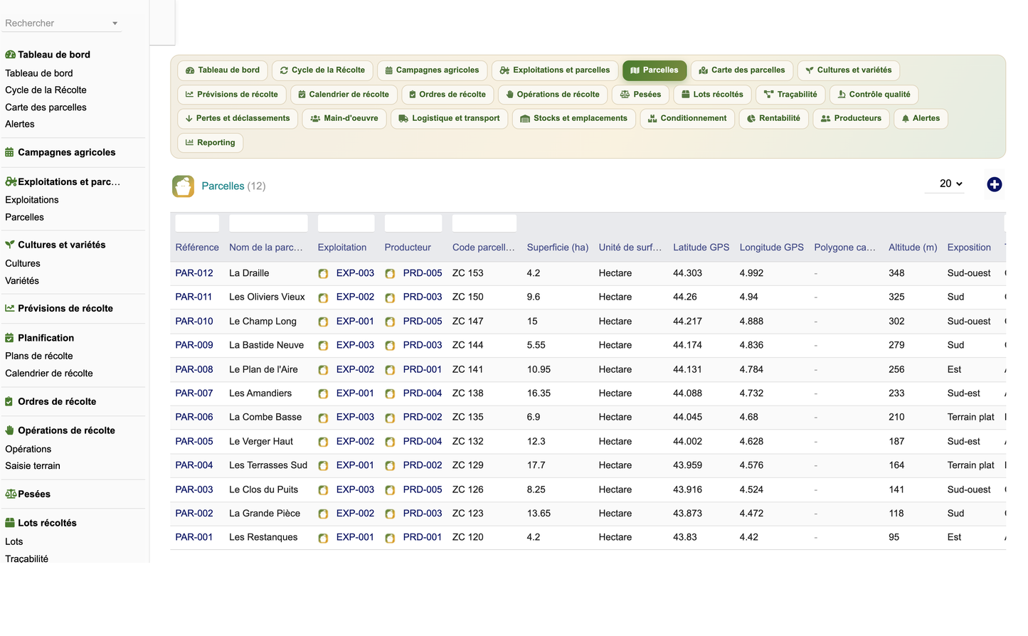
Task: Click the EXP-003 icon in the PAR-012 row
Action: [323, 274]
